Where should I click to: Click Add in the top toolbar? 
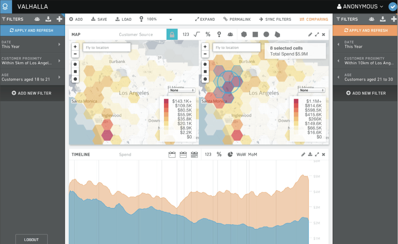(x=76, y=19)
